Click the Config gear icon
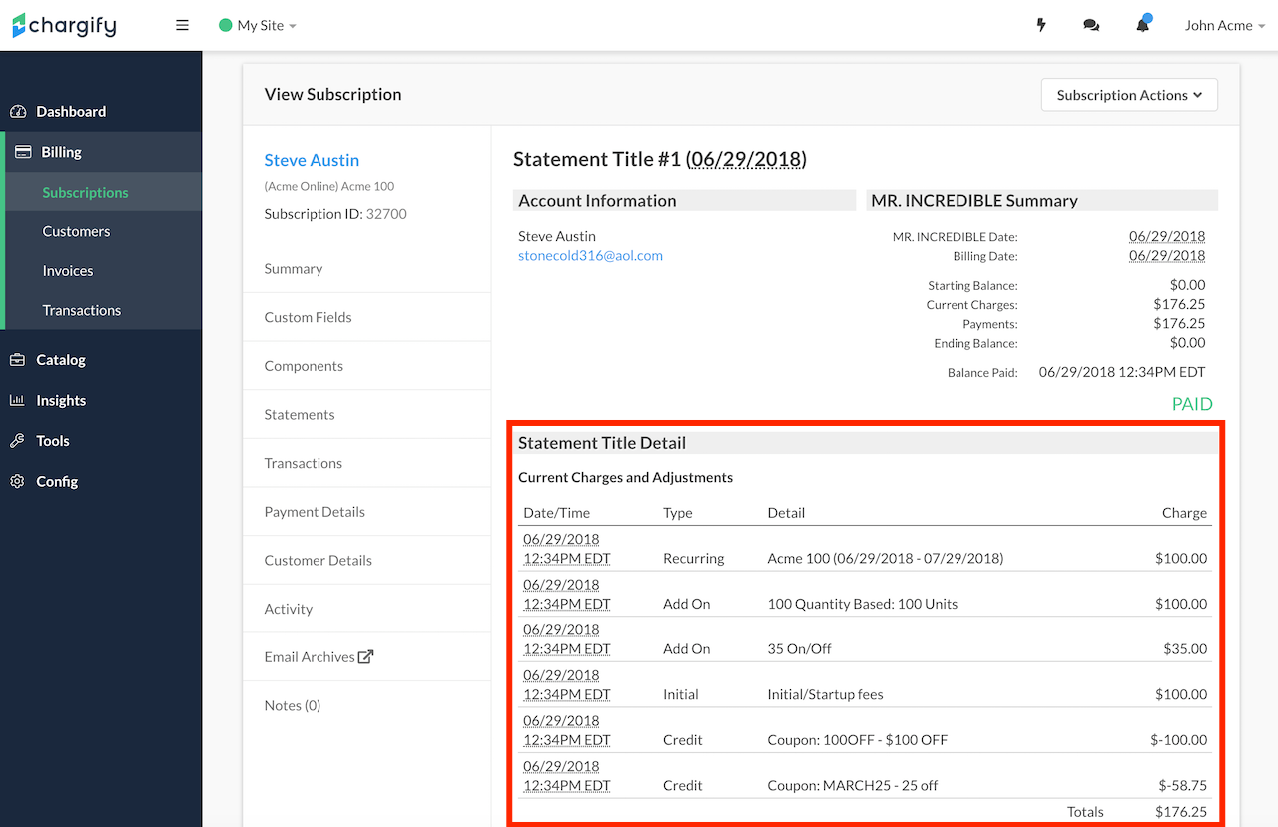Screen dimensions: 1278x827 17,481
